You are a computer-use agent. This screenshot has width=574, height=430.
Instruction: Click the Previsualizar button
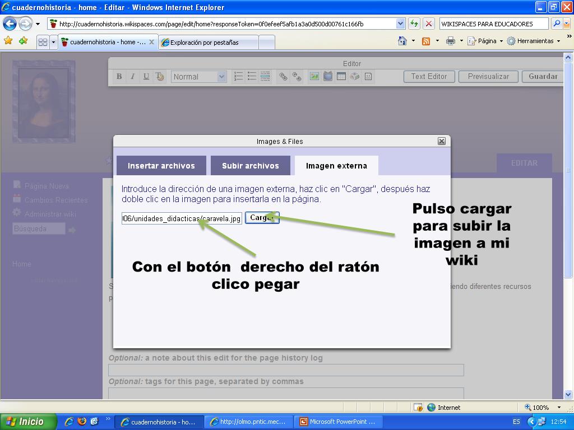click(488, 76)
